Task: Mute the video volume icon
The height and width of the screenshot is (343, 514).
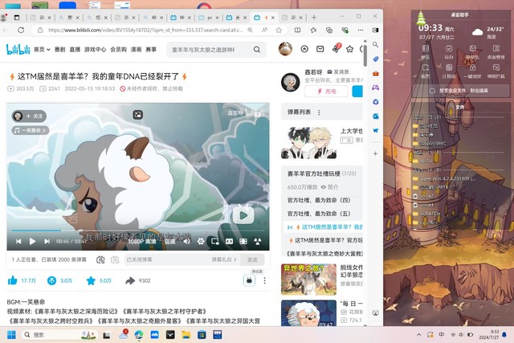Action: (187, 241)
